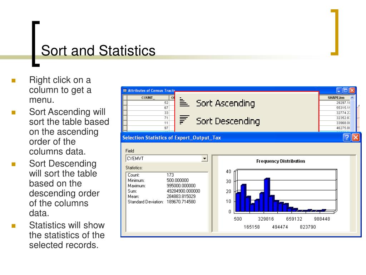366x275 pixels.
Task: Click the SHAPE.len cell starting with 29297
Action: click(x=335, y=103)
